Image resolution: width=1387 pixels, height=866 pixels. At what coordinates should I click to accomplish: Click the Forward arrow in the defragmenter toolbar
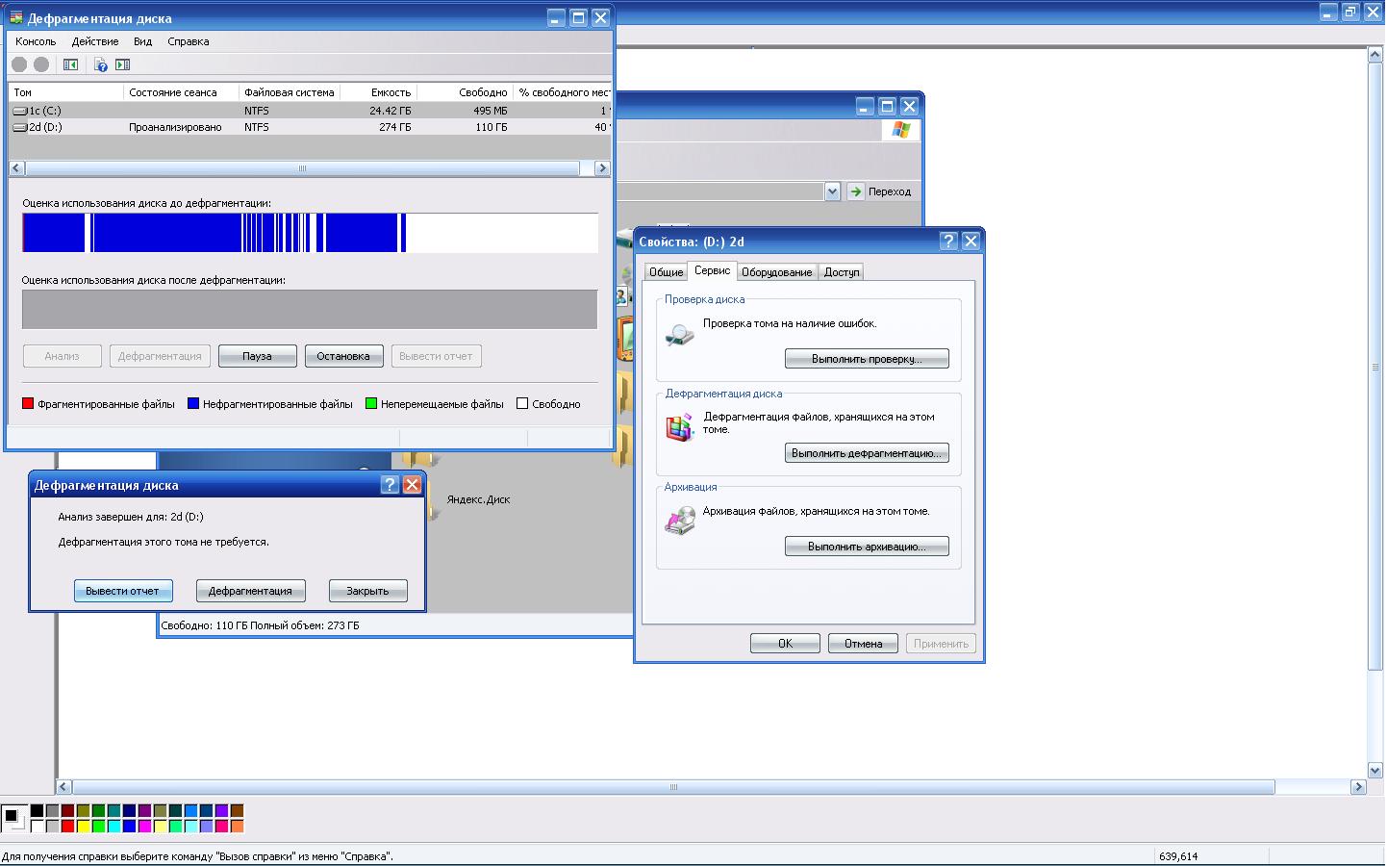click(41, 64)
